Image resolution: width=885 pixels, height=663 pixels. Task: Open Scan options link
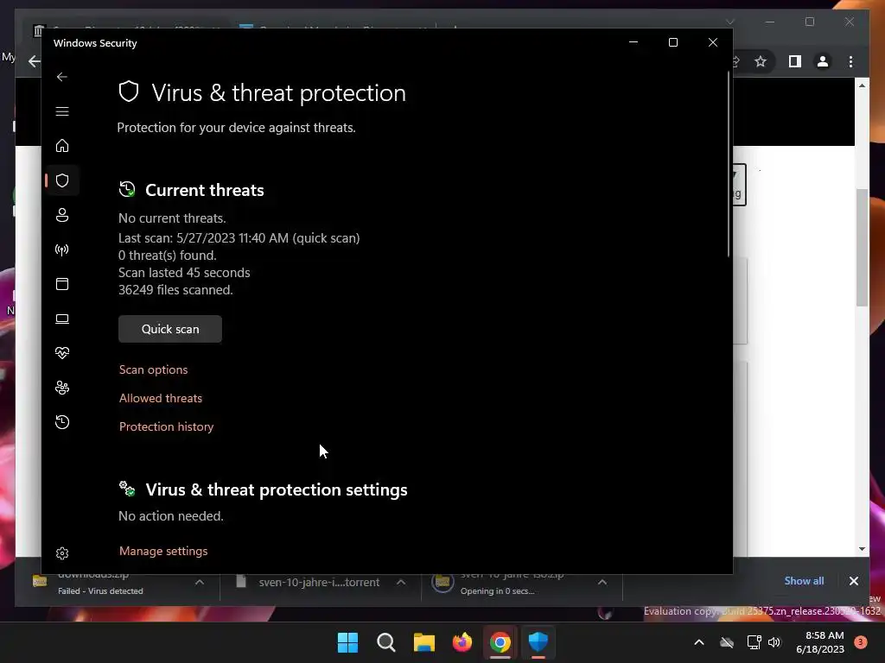[154, 369]
